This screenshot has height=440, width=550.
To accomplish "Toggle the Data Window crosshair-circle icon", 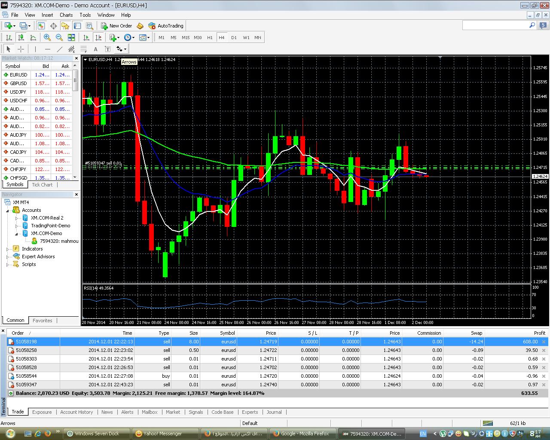I will (54, 26).
